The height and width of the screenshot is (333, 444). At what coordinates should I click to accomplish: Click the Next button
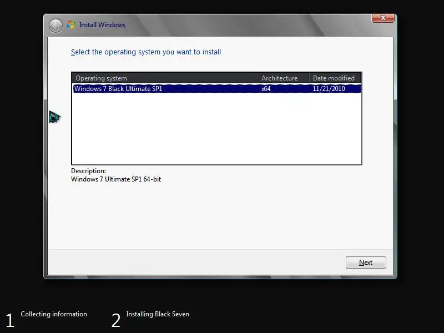366,263
